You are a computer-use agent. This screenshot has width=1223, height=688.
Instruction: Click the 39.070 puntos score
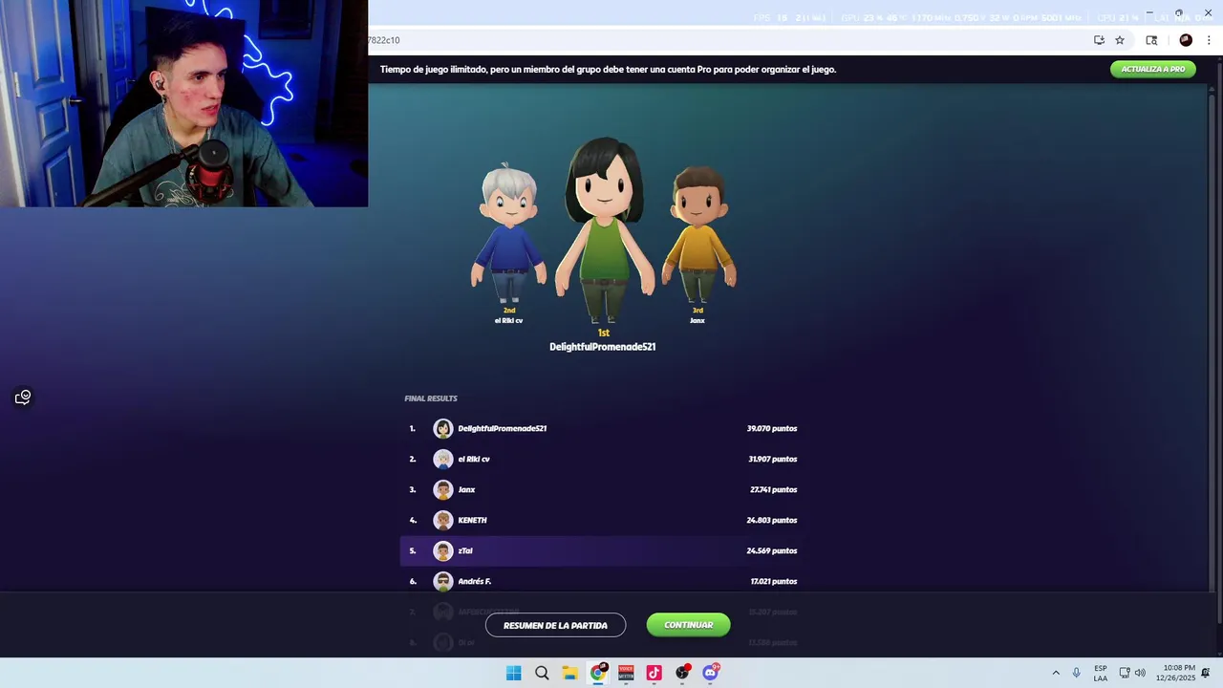[772, 428]
